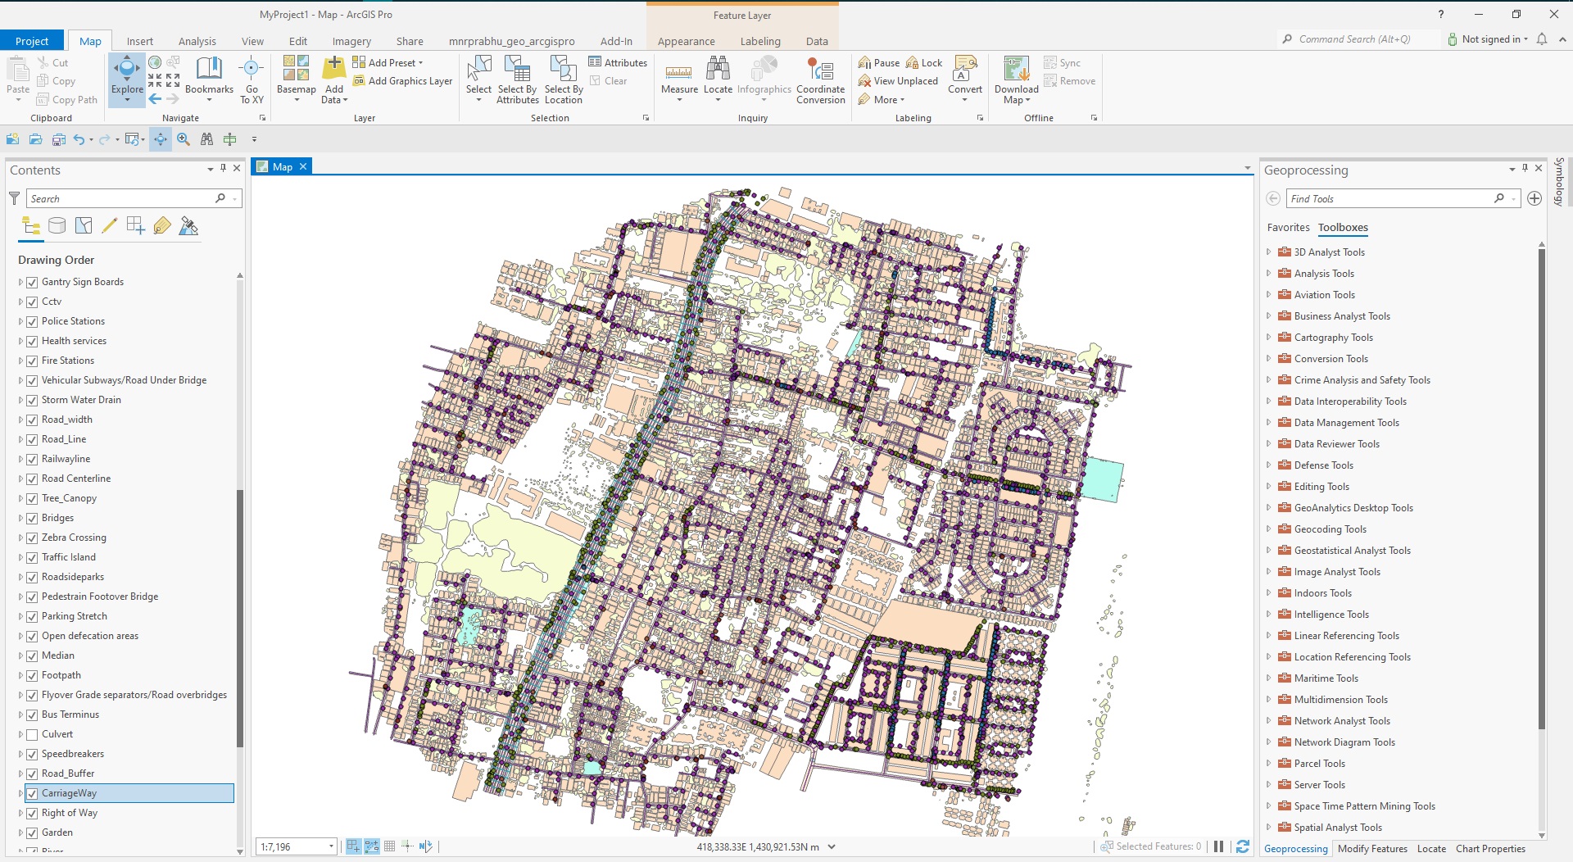Open Coordinate Conversion tool
The width and height of the screenshot is (1573, 862).
[820, 79]
